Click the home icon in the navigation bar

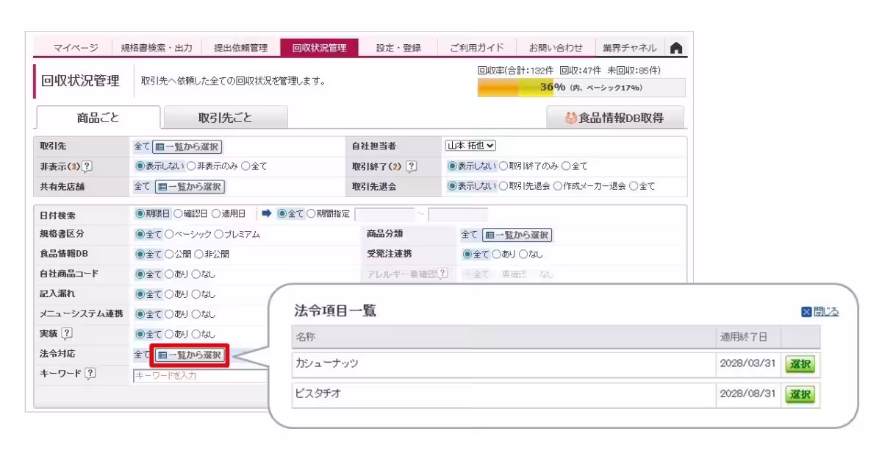click(x=676, y=46)
